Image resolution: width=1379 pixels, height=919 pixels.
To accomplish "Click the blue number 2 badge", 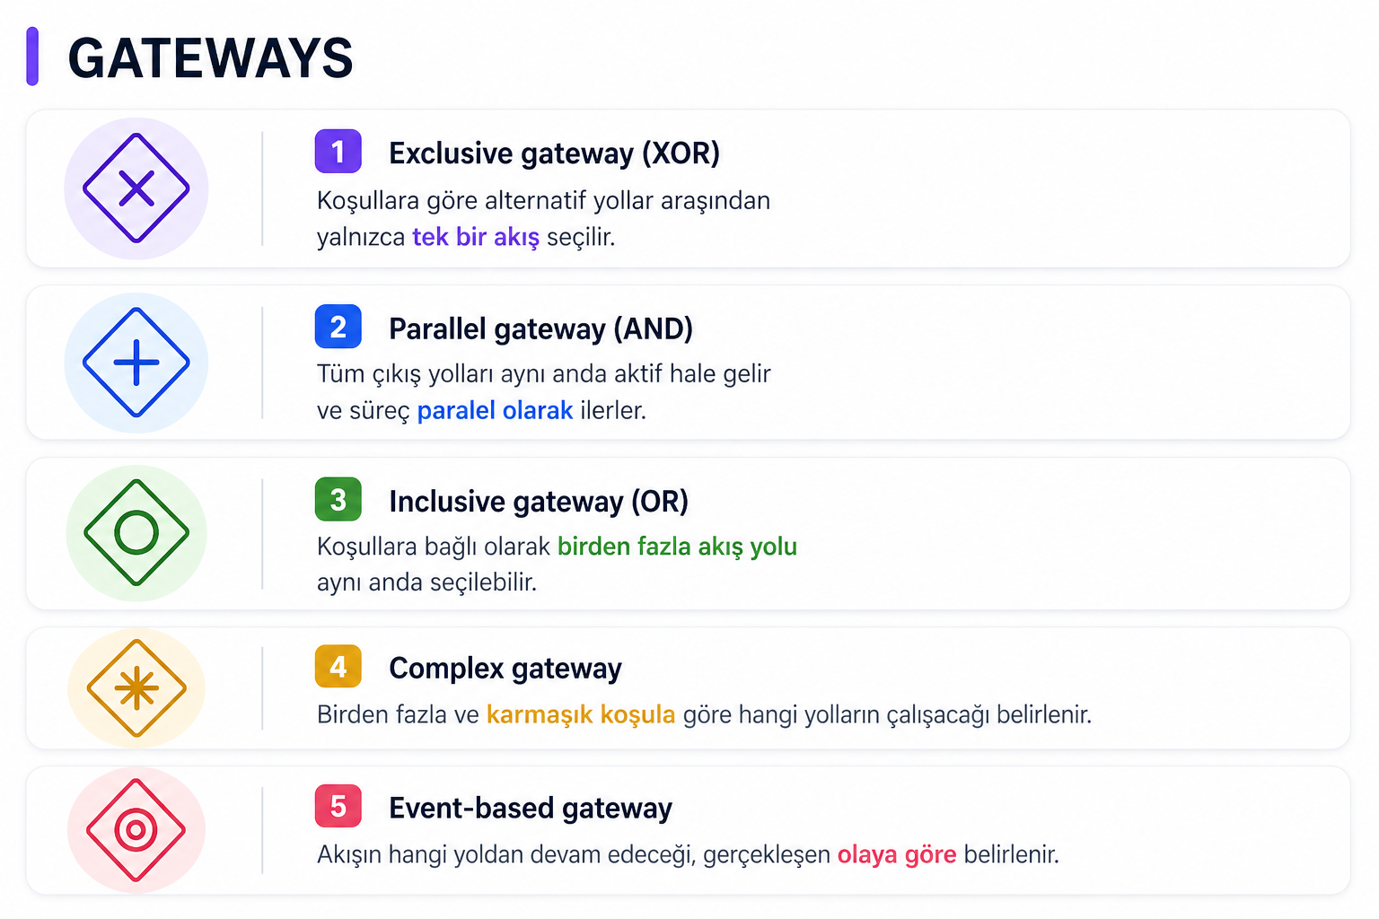I will click(x=338, y=327).
